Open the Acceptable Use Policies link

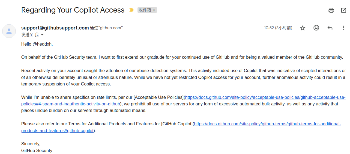(265, 97)
